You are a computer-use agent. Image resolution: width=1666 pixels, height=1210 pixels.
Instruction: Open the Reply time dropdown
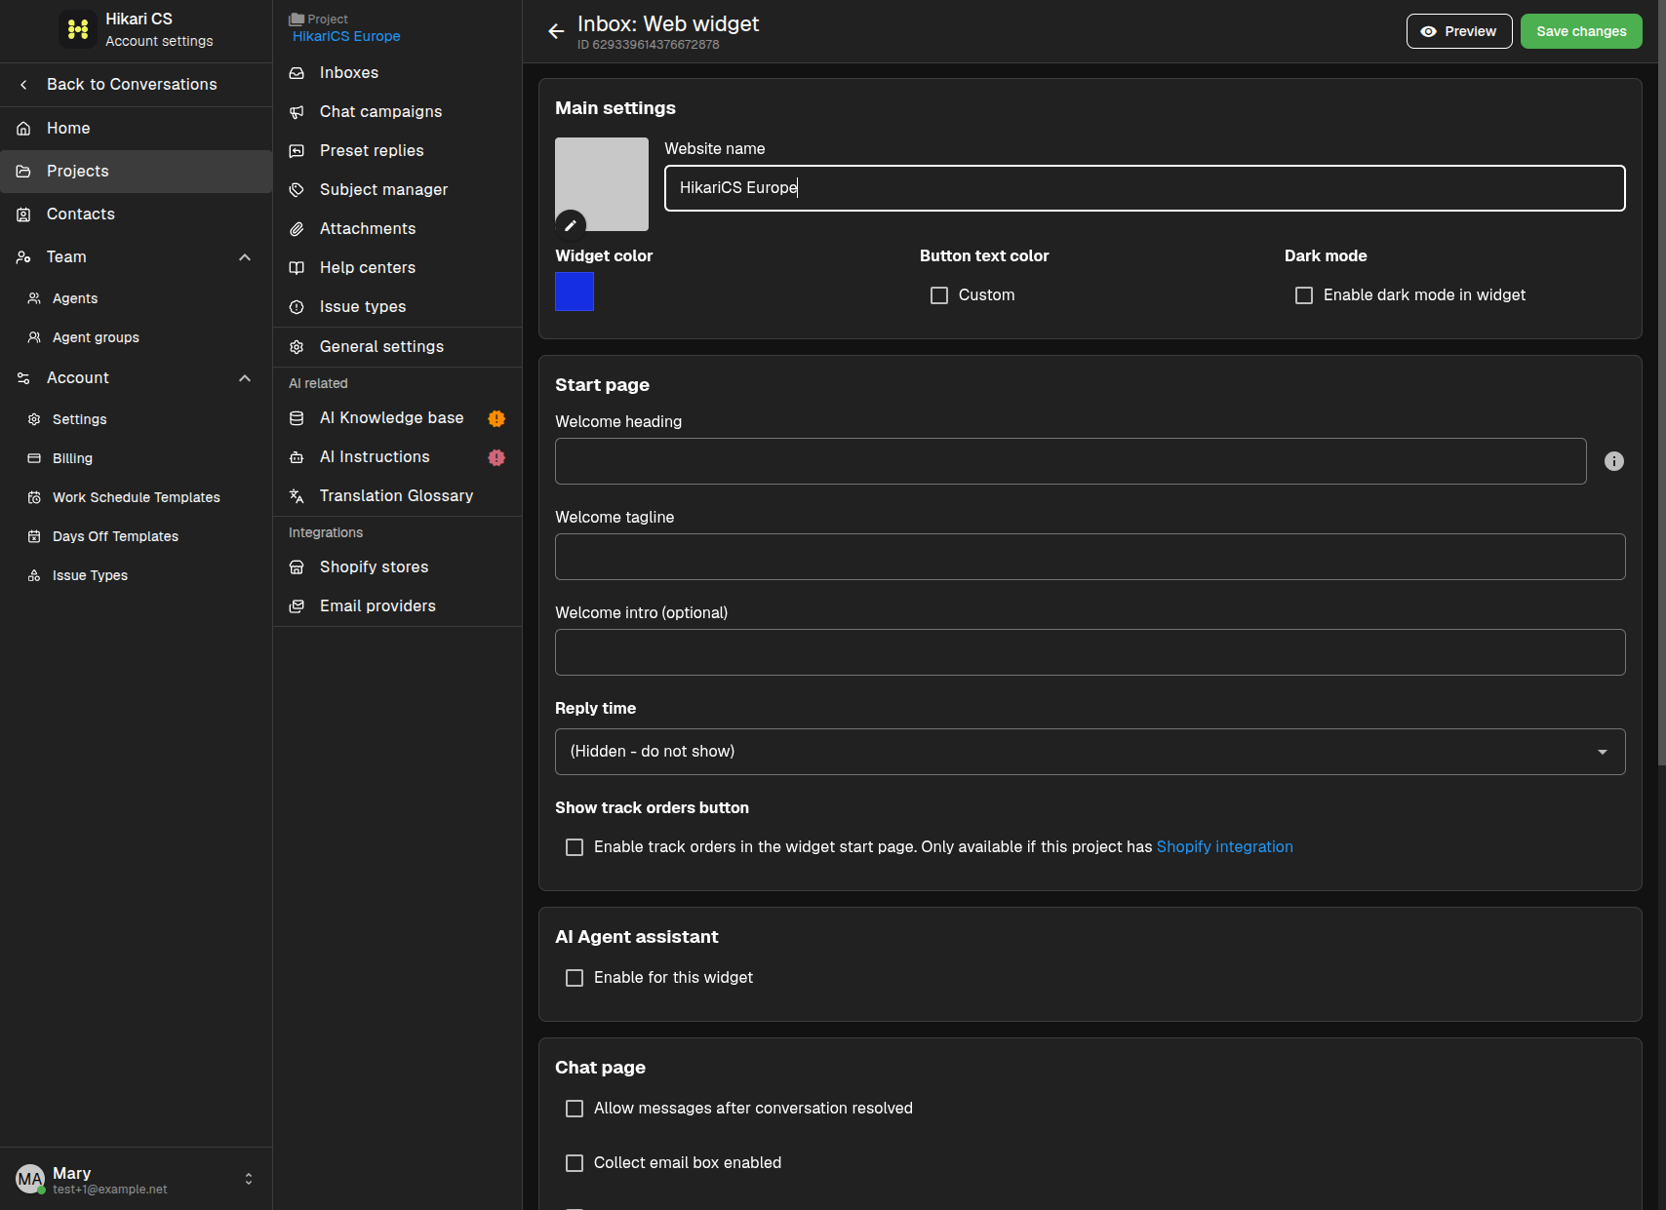[1090, 752]
